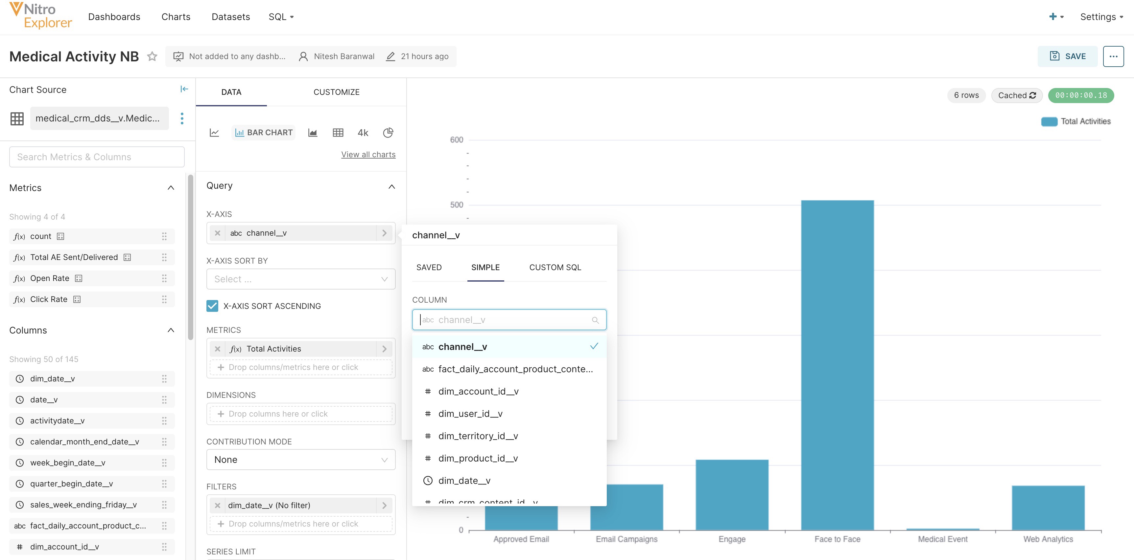Star Medical Activity NB as favorite

pyautogui.click(x=152, y=56)
